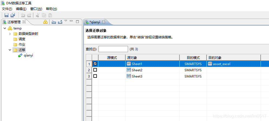Click the 源对象 column header

pos(153,58)
